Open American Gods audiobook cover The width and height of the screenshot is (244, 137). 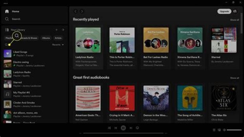tap(88, 98)
